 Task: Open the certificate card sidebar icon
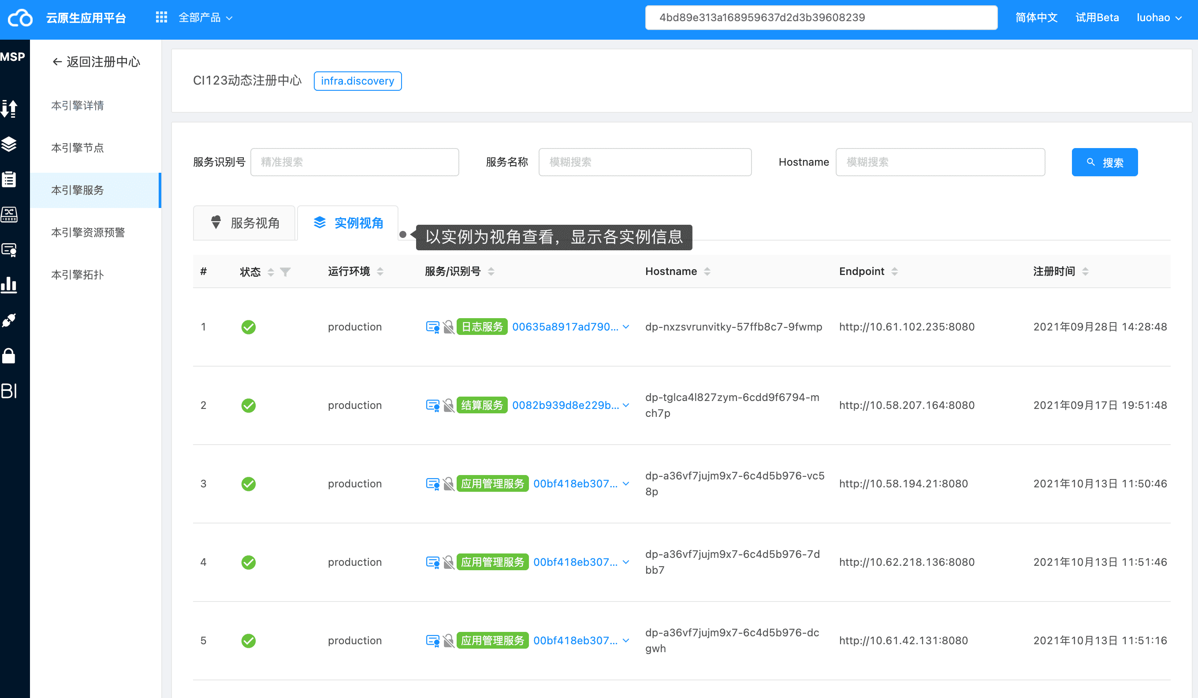pyautogui.click(x=9, y=249)
